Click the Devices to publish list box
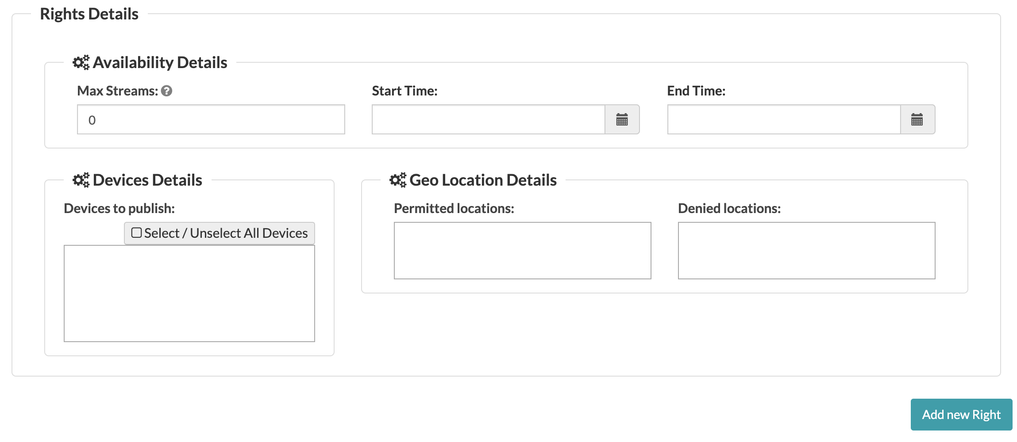 (x=189, y=293)
